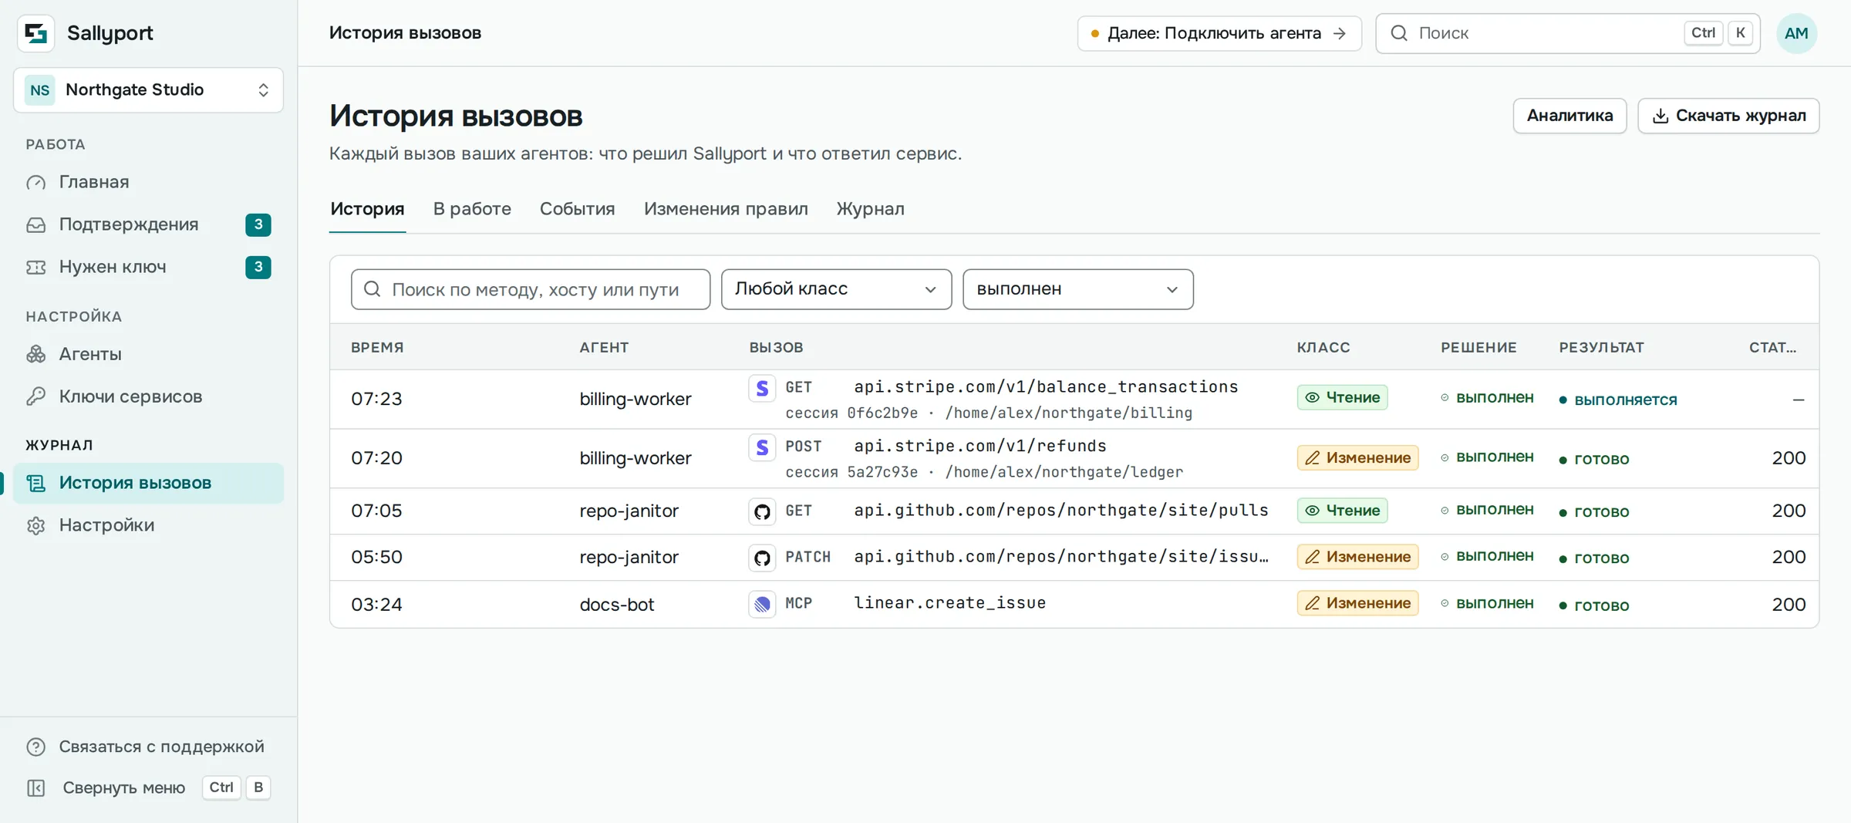Click the Sallyport logo icon
Screen dimensions: 1851x823
click(x=36, y=33)
